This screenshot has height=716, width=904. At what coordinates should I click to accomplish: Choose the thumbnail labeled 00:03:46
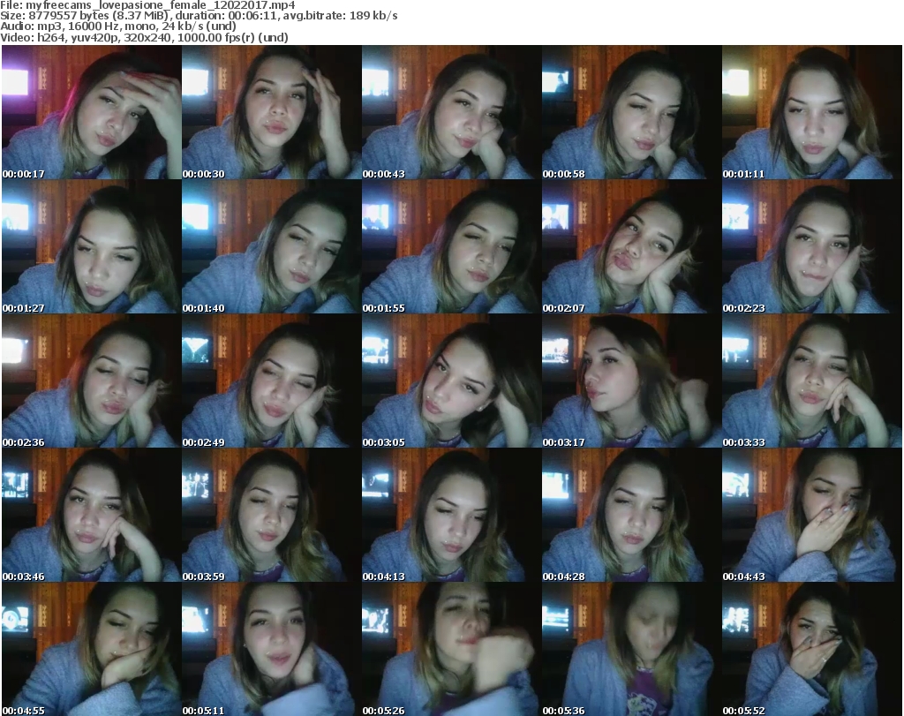point(91,516)
